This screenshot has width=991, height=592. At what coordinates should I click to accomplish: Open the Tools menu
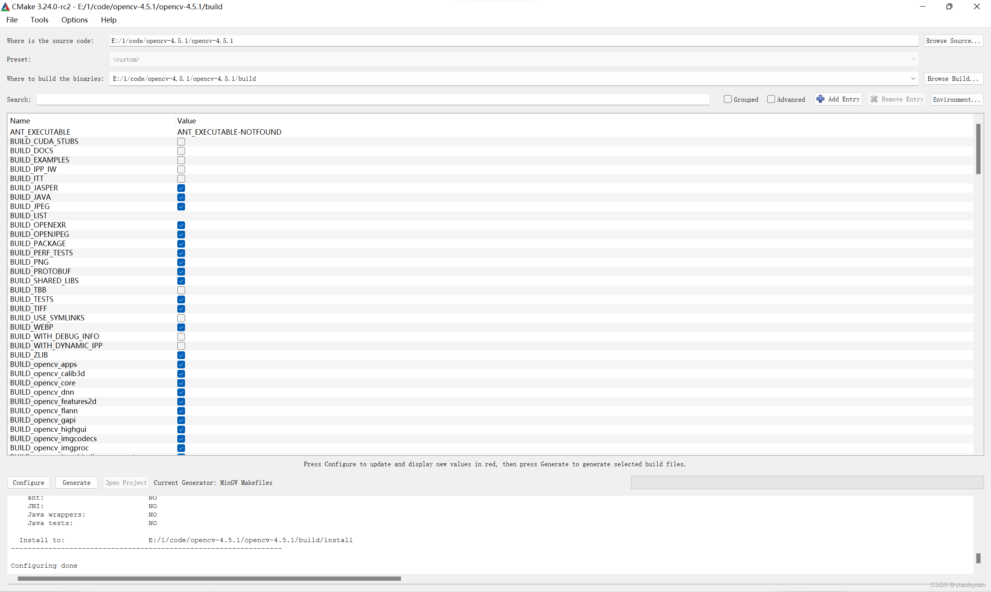click(x=39, y=20)
